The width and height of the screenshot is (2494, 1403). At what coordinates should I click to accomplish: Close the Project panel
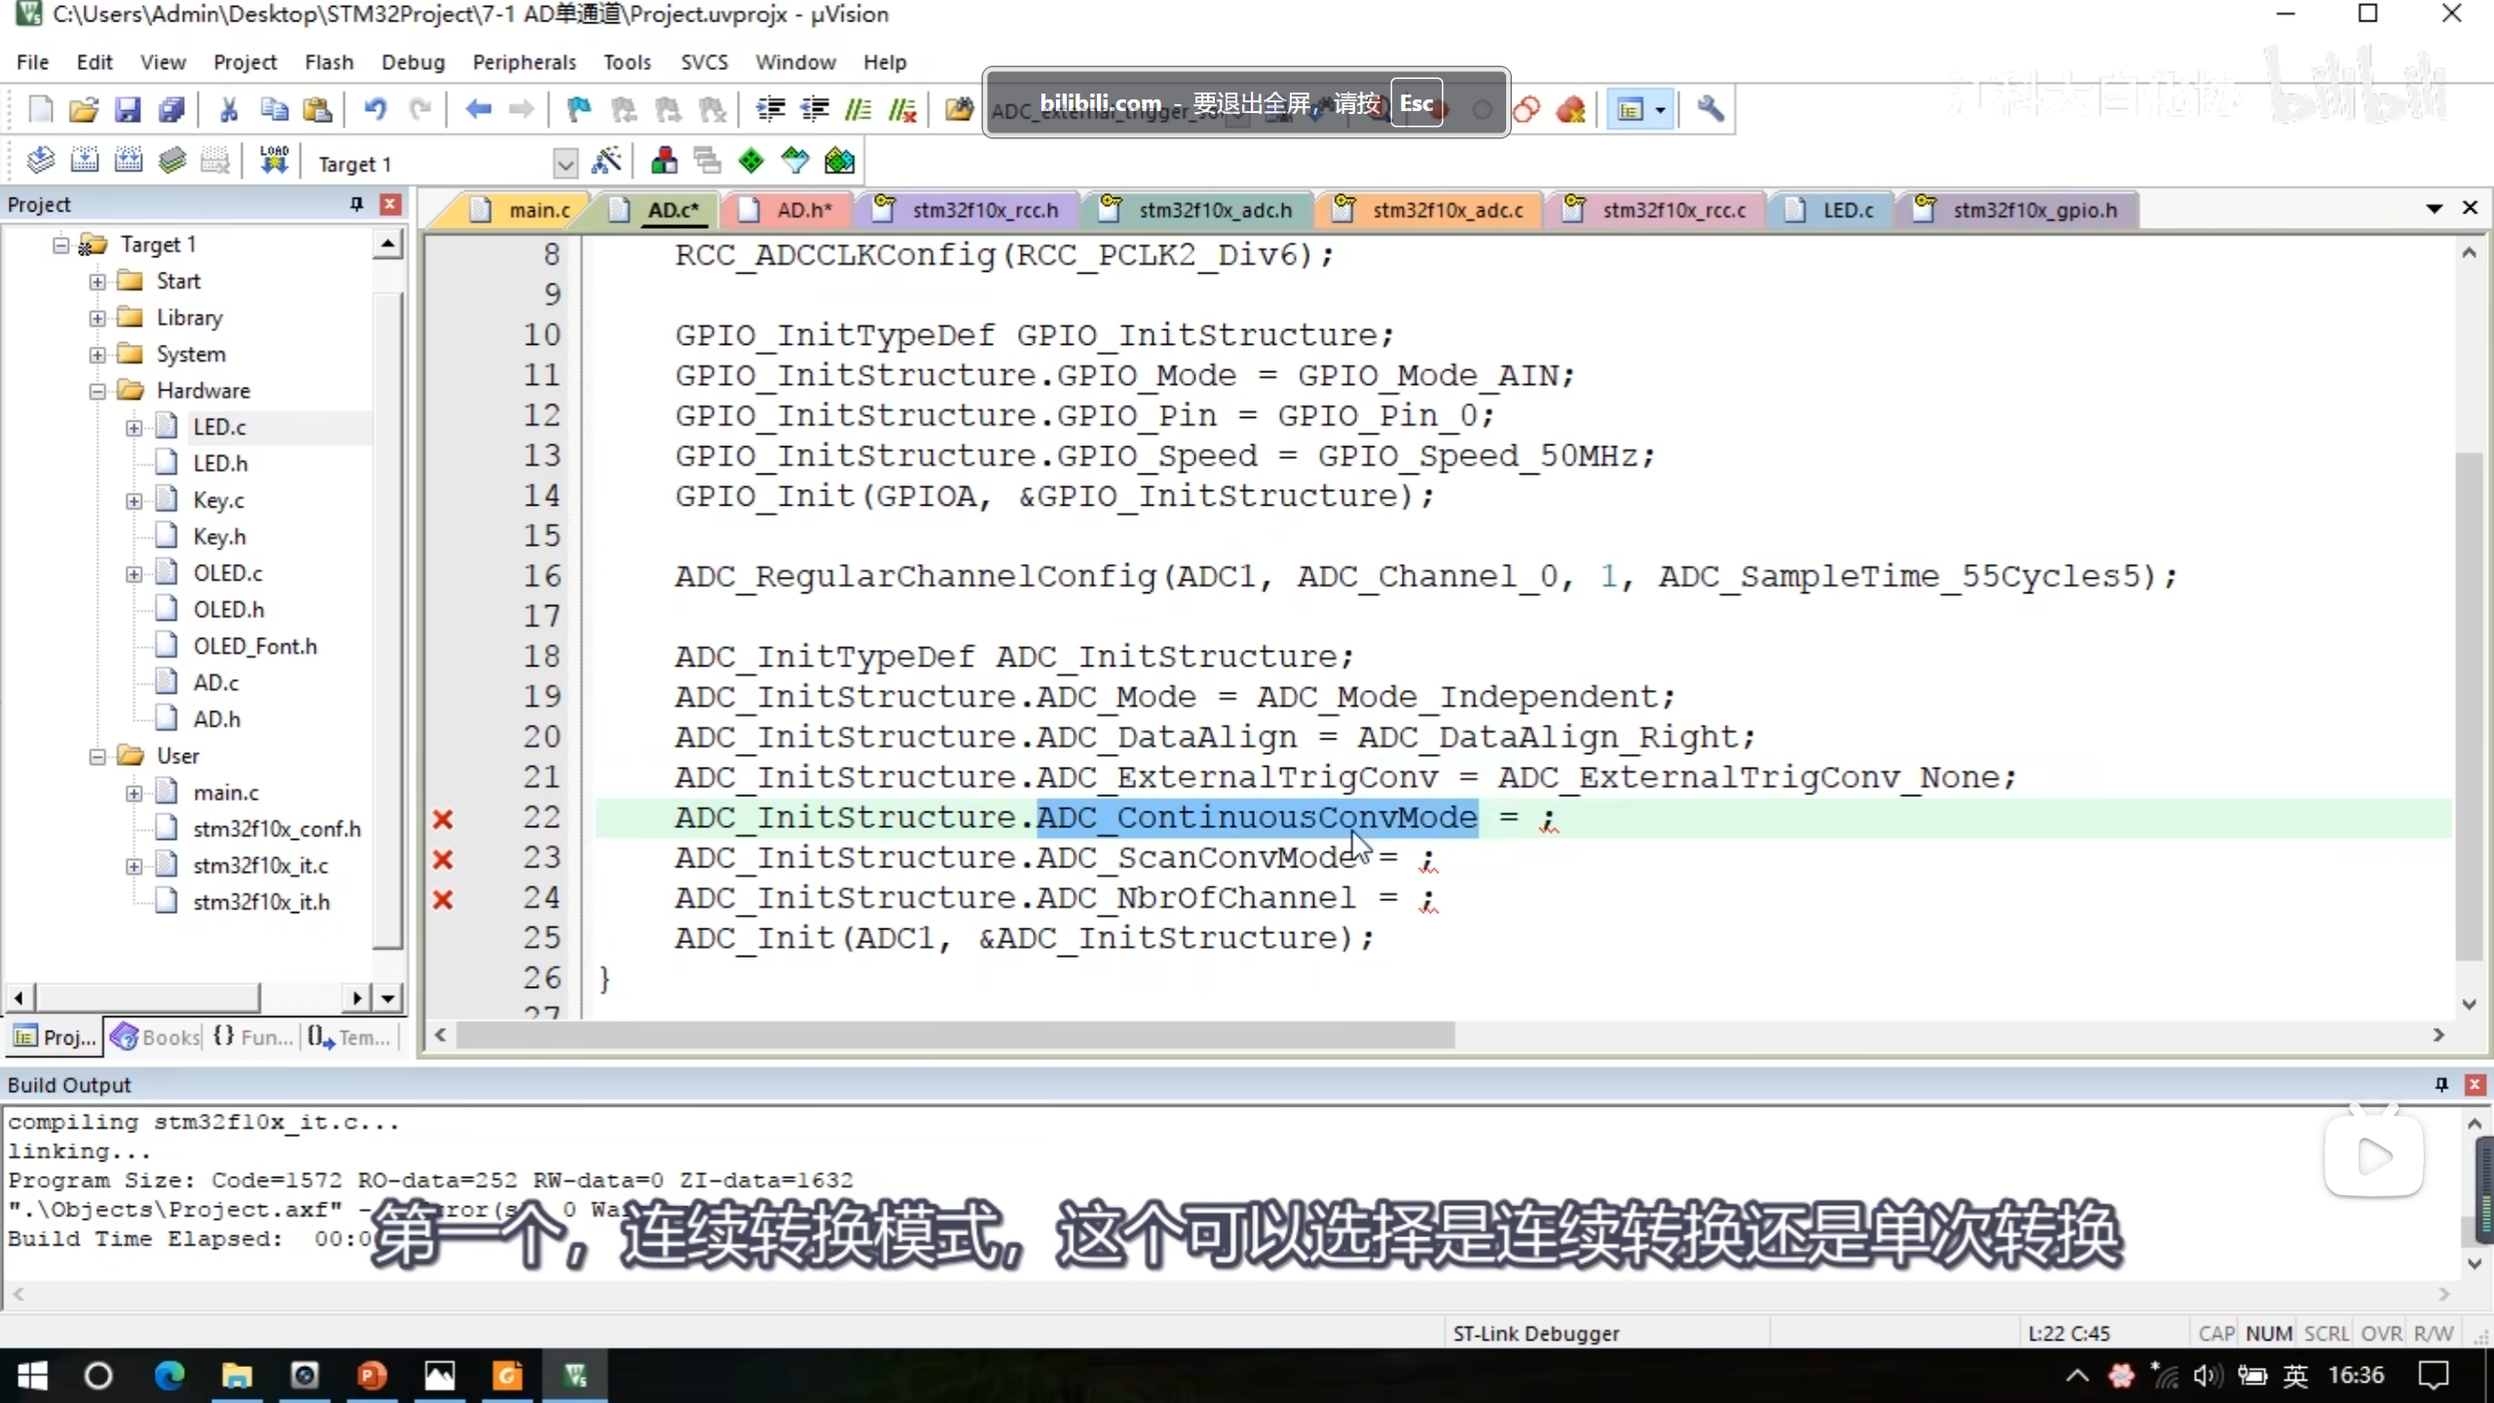click(391, 204)
